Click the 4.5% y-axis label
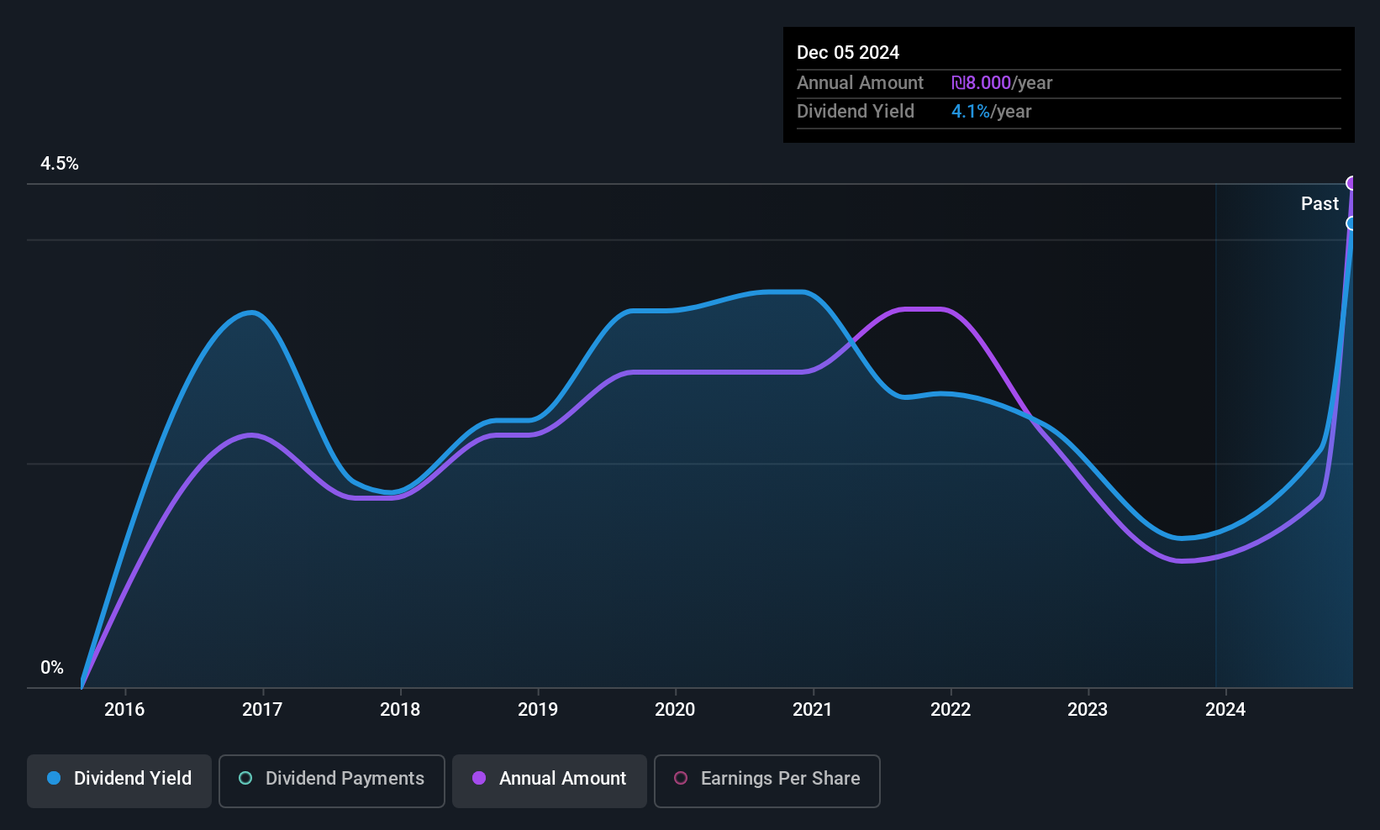This screenshot has width=1380, height=830. coord(60,164)
